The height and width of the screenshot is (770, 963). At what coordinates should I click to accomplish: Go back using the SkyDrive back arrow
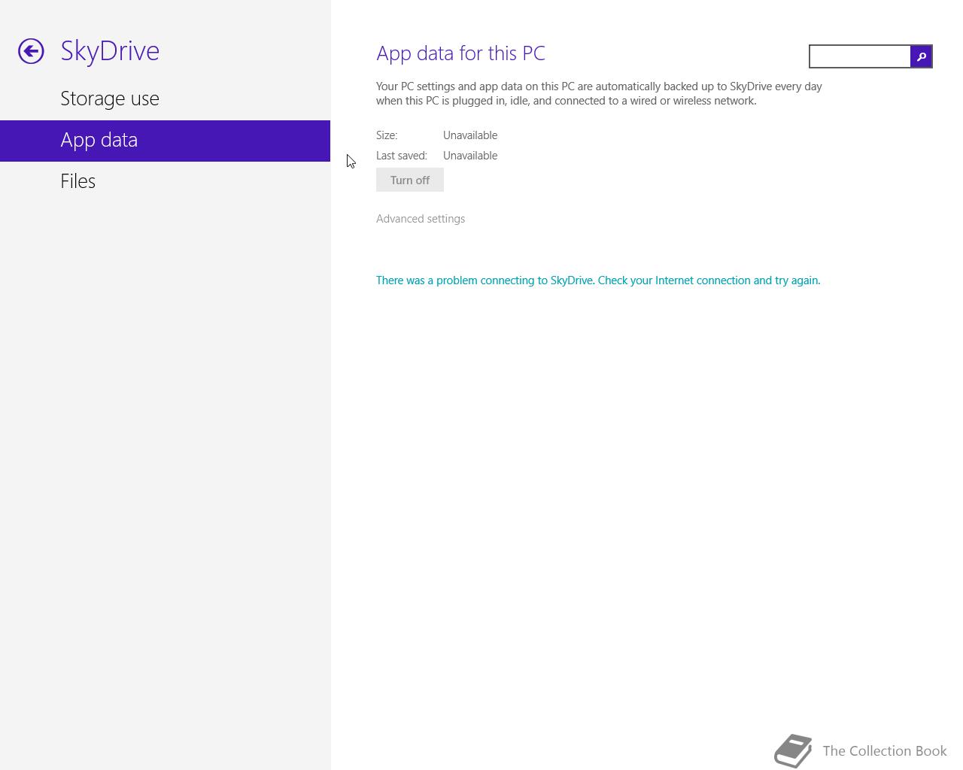coord(31,51)
